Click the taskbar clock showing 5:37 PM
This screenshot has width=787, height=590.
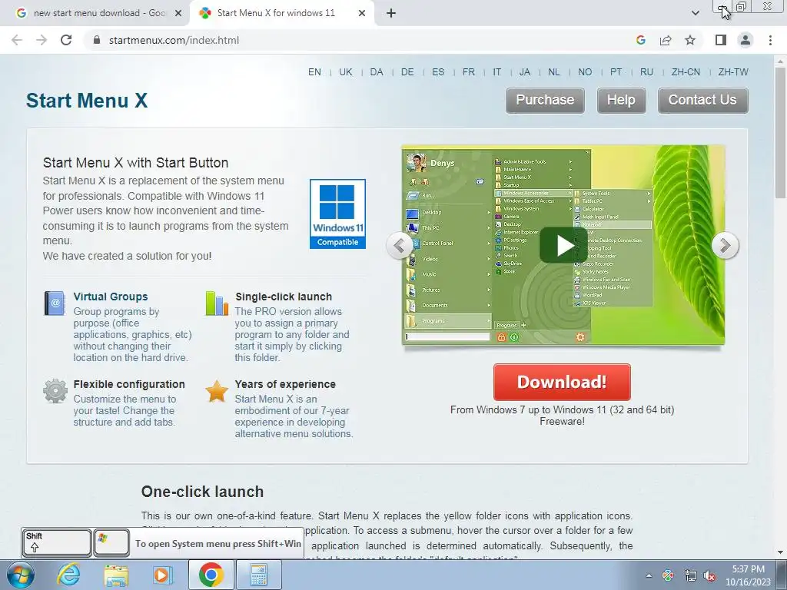pyautogui.click(x=748, y=575)
